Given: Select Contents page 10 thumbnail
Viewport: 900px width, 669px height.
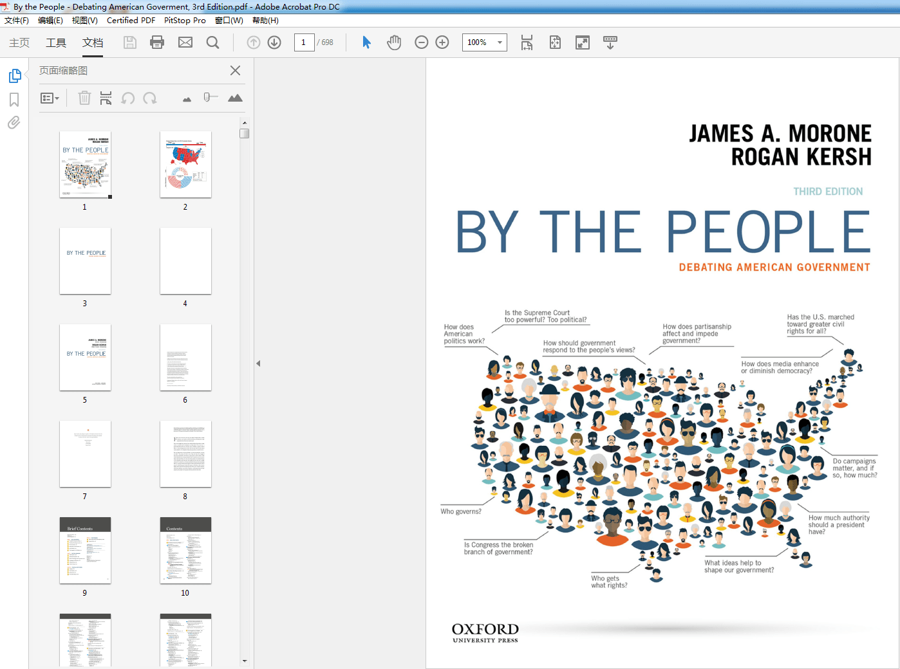Looking at the screenshot, I should pyautogui.click(x=185, y=551).
